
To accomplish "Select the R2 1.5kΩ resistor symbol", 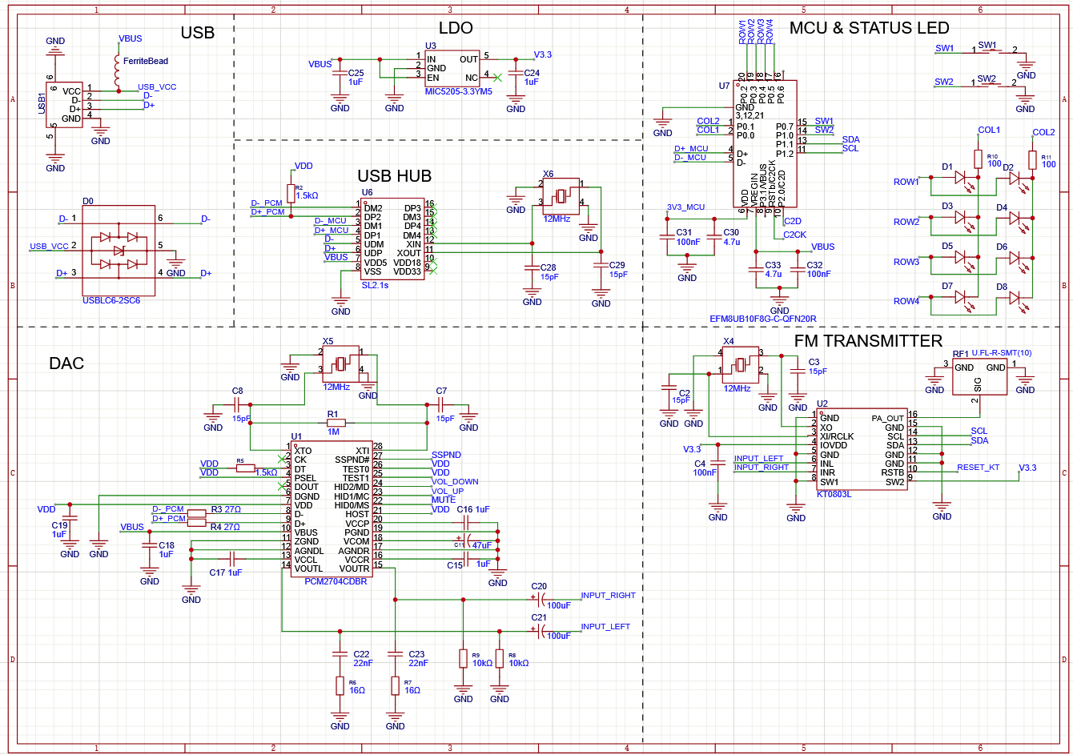I will point(291,193).
